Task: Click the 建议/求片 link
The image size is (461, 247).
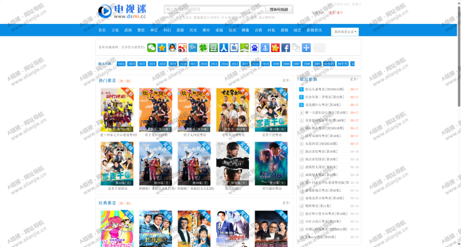Action: pos(336,12)
